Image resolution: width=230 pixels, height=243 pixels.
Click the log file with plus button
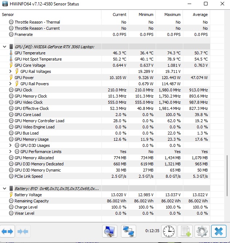pyautogui.click(x=185, y=231)
